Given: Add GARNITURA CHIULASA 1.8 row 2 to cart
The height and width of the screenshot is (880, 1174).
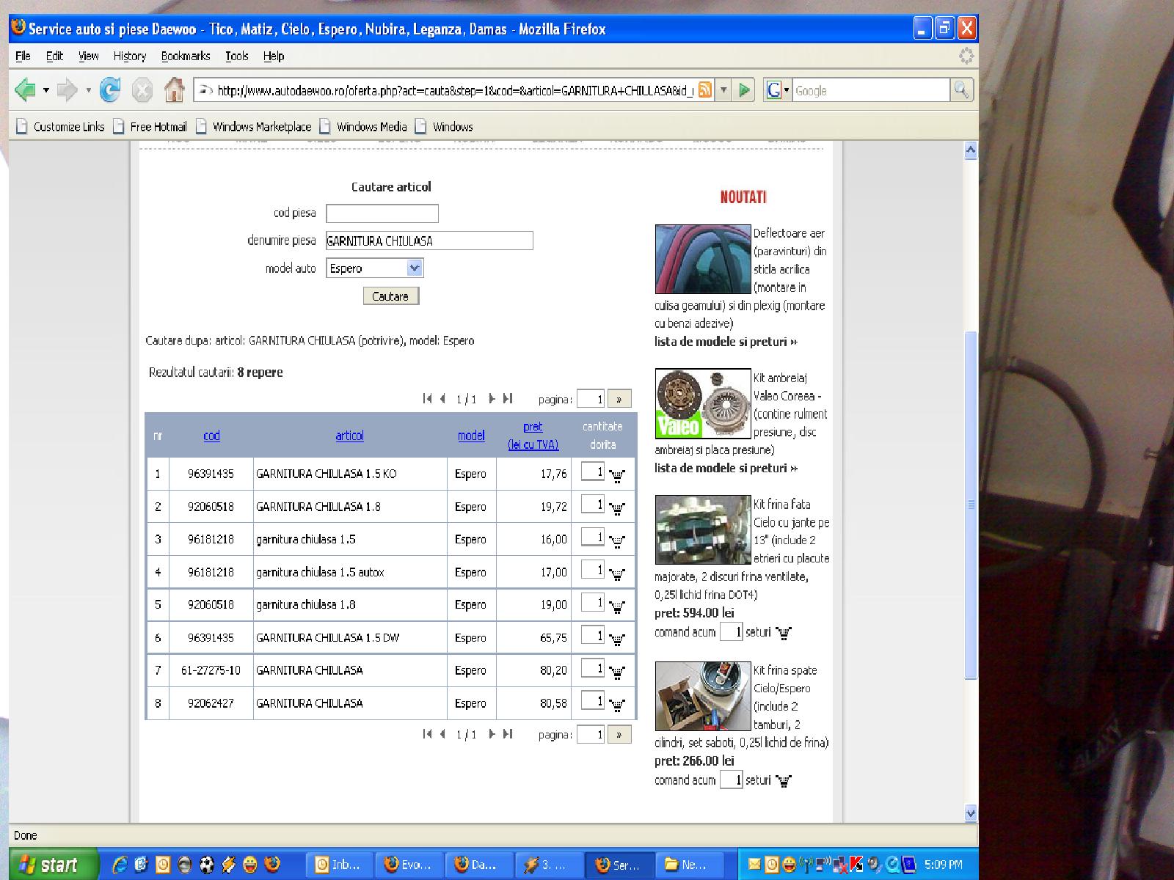Looking at the screenshot, I should [x=617, y=507].
